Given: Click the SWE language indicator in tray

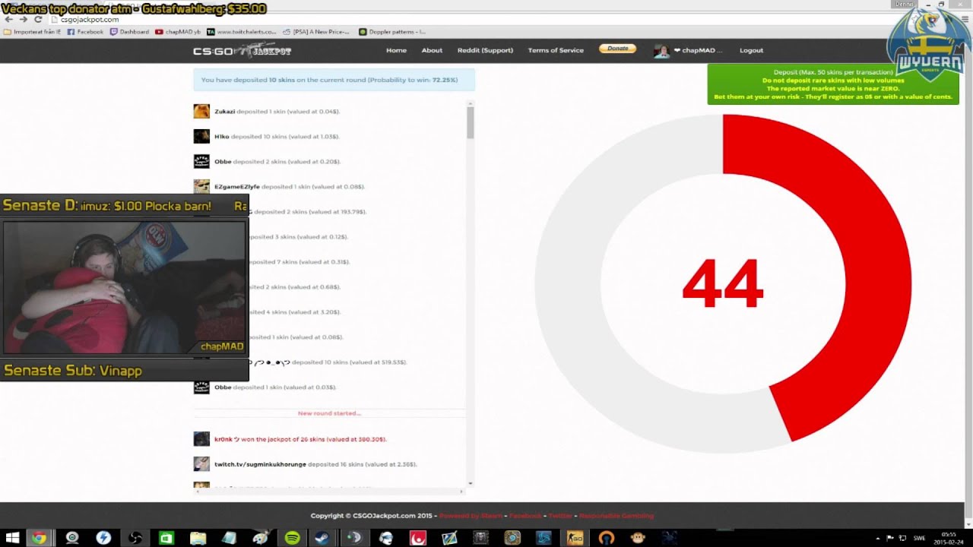Looking at the screenshot, I should [x=919, y=538].
